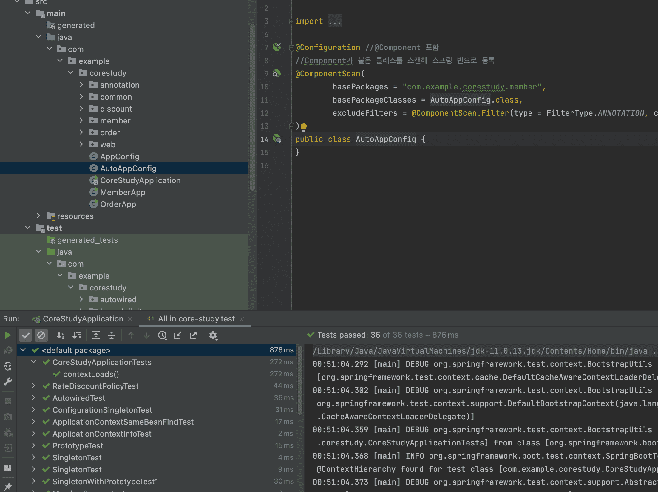This screenshot has height=492, width=658.
Task: Sort test results alphabetically
Action: (61, 335)
